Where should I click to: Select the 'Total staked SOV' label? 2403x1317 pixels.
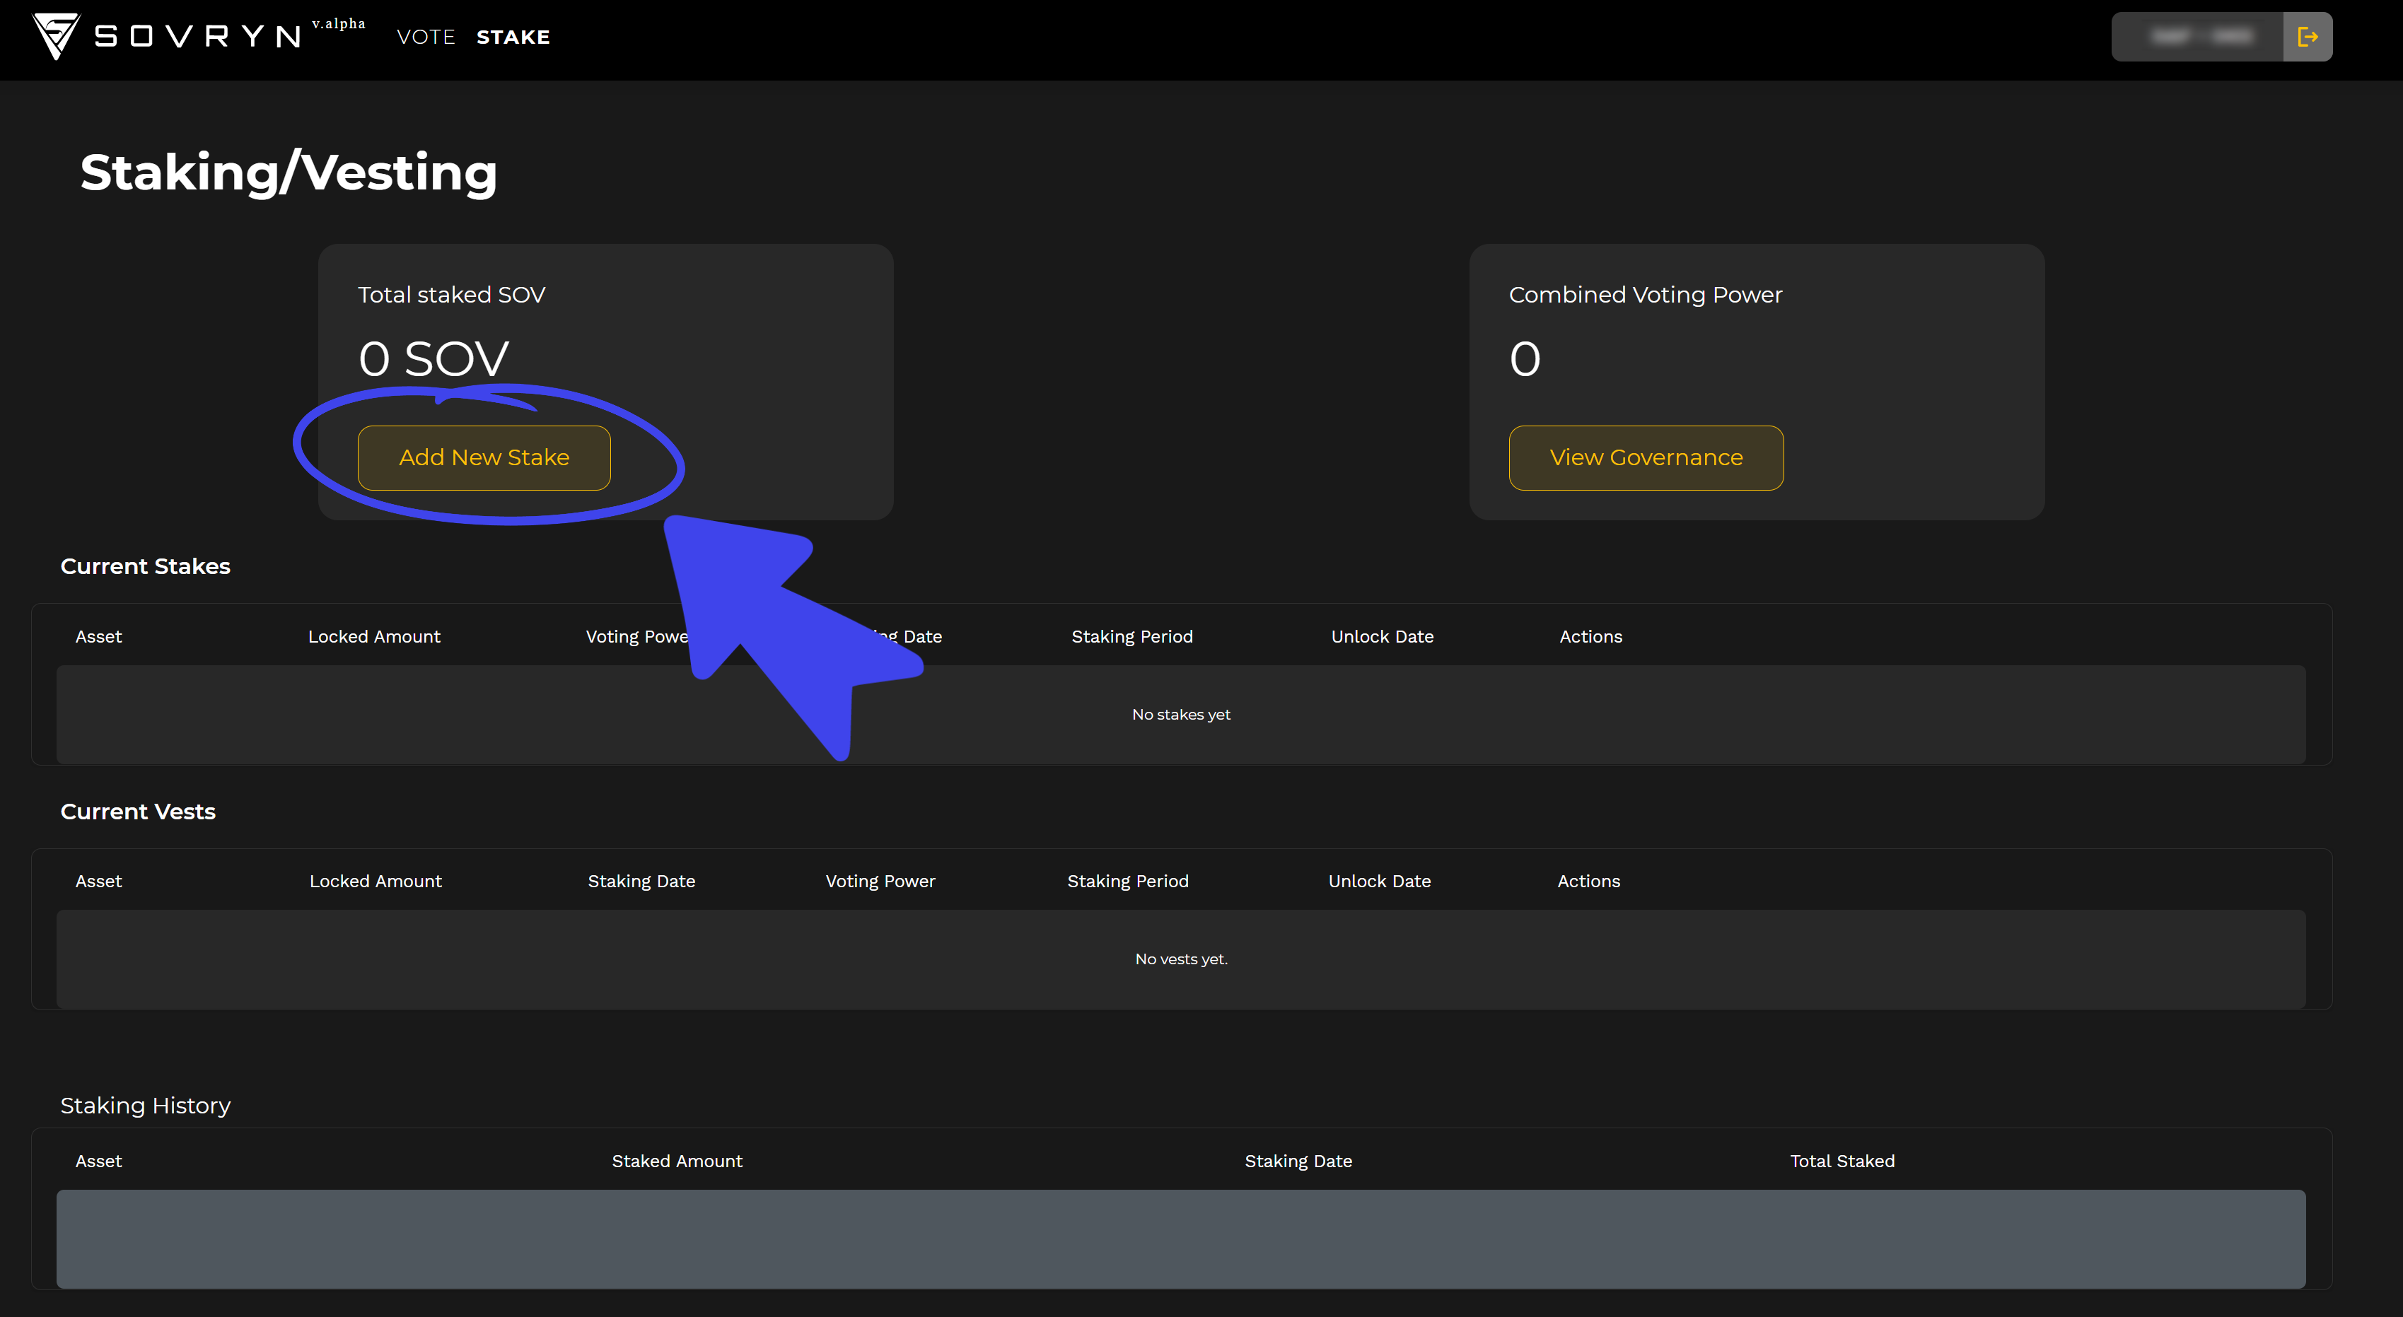click(x=451, y=295)
